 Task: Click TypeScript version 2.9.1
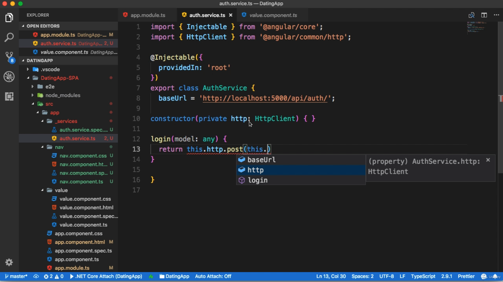click(x=447, y=276)
